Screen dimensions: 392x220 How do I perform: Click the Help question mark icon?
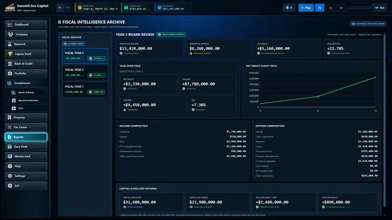click(10, 166)
